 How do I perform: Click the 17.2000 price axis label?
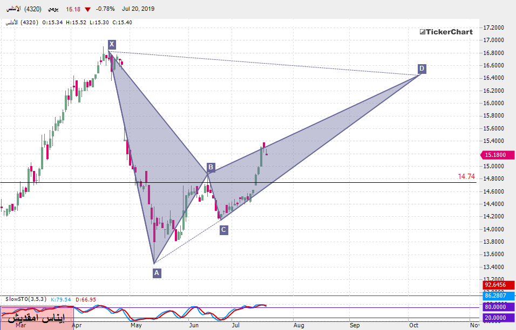pyautogui.click(x=493, y=27)
